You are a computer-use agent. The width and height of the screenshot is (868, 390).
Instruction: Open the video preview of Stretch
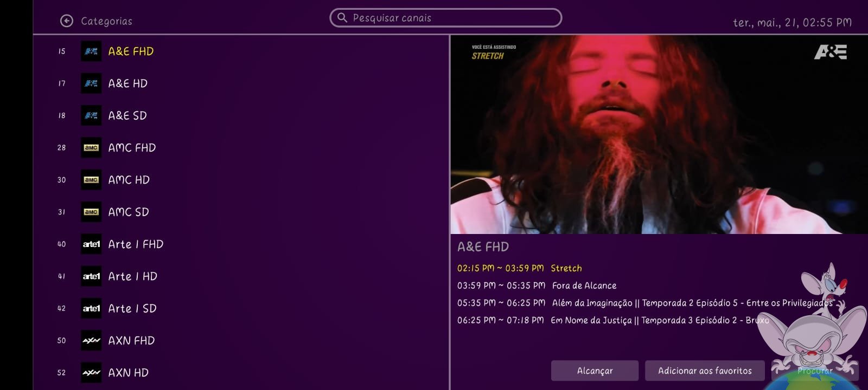[x=659, y=135]
